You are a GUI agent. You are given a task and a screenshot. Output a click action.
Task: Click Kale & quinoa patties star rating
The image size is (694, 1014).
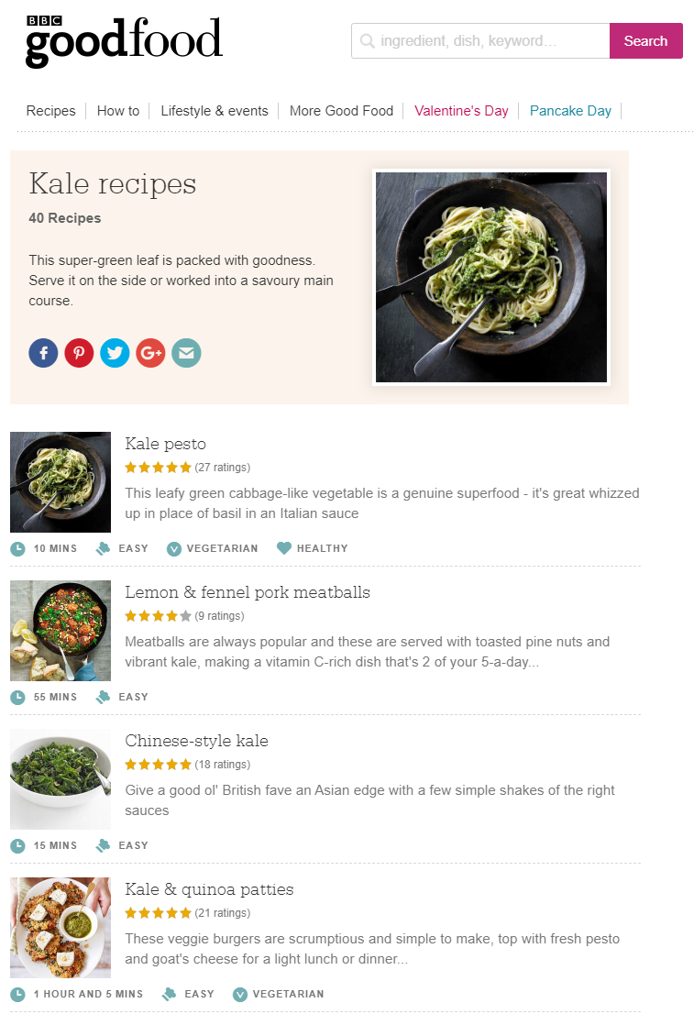pyautogui.click(x=159, y=913)
